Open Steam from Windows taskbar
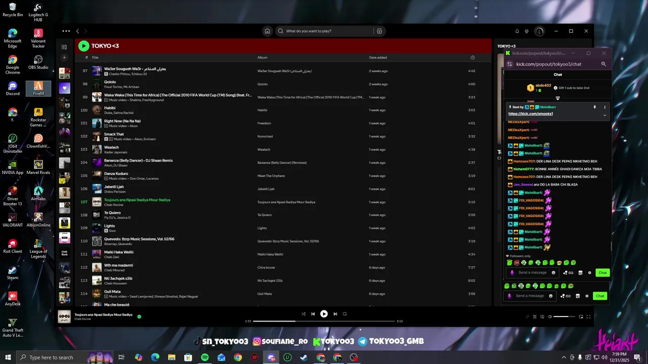 pos(304,357)
